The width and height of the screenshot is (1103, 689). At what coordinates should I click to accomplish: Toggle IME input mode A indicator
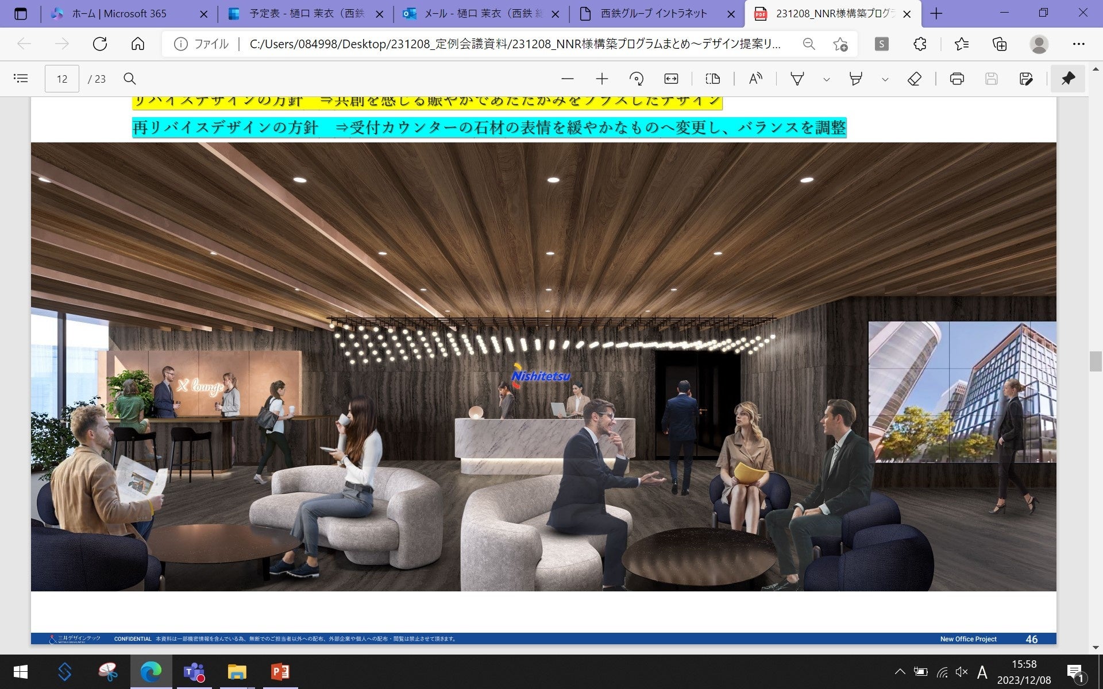982,672
